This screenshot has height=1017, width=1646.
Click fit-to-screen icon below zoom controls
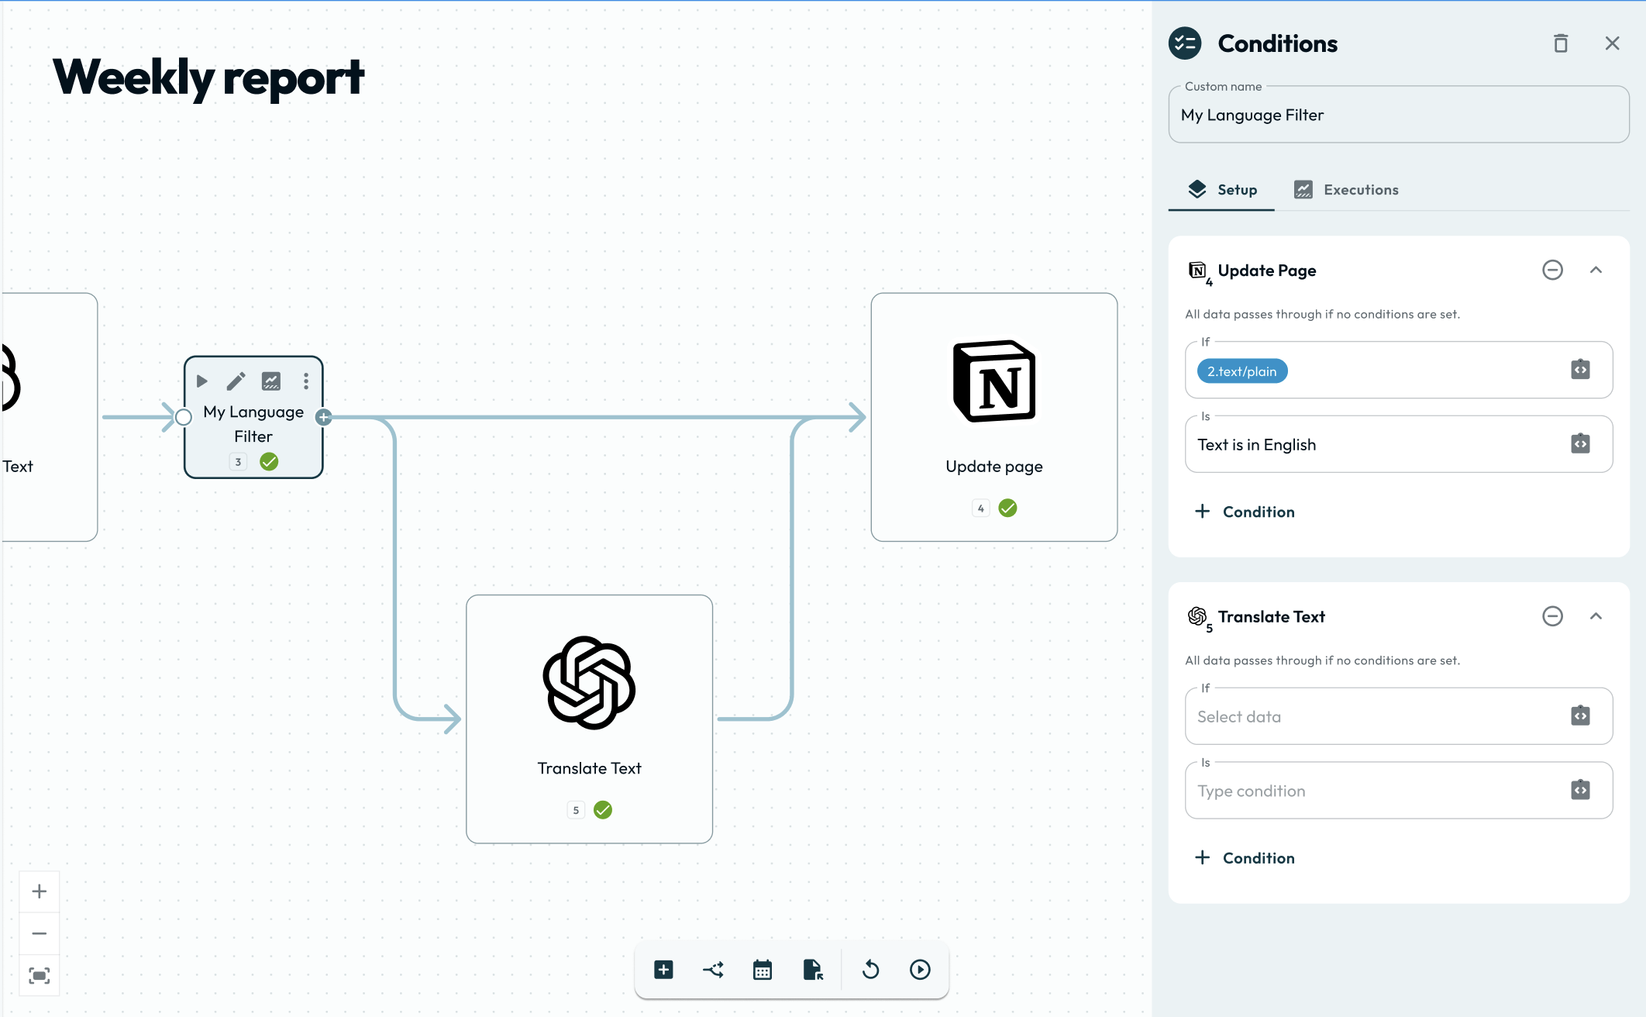(40, 975)
